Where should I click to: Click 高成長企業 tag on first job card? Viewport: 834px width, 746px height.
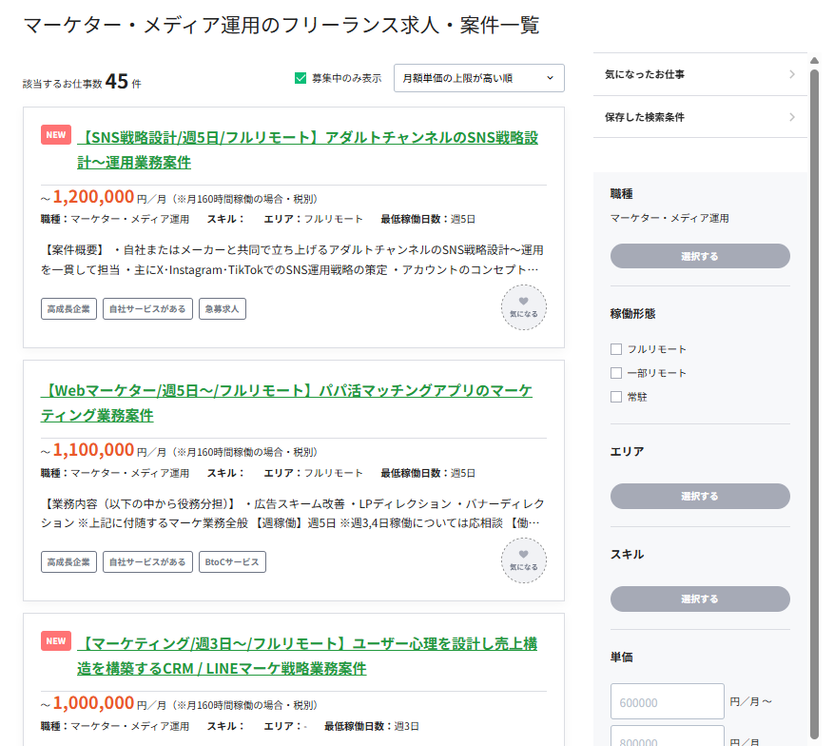pyautogui.click(x=68, y=308)
